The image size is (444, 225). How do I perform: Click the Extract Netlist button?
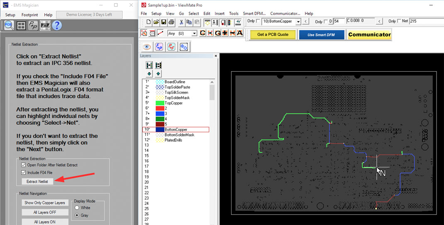[x=37, y=181]
